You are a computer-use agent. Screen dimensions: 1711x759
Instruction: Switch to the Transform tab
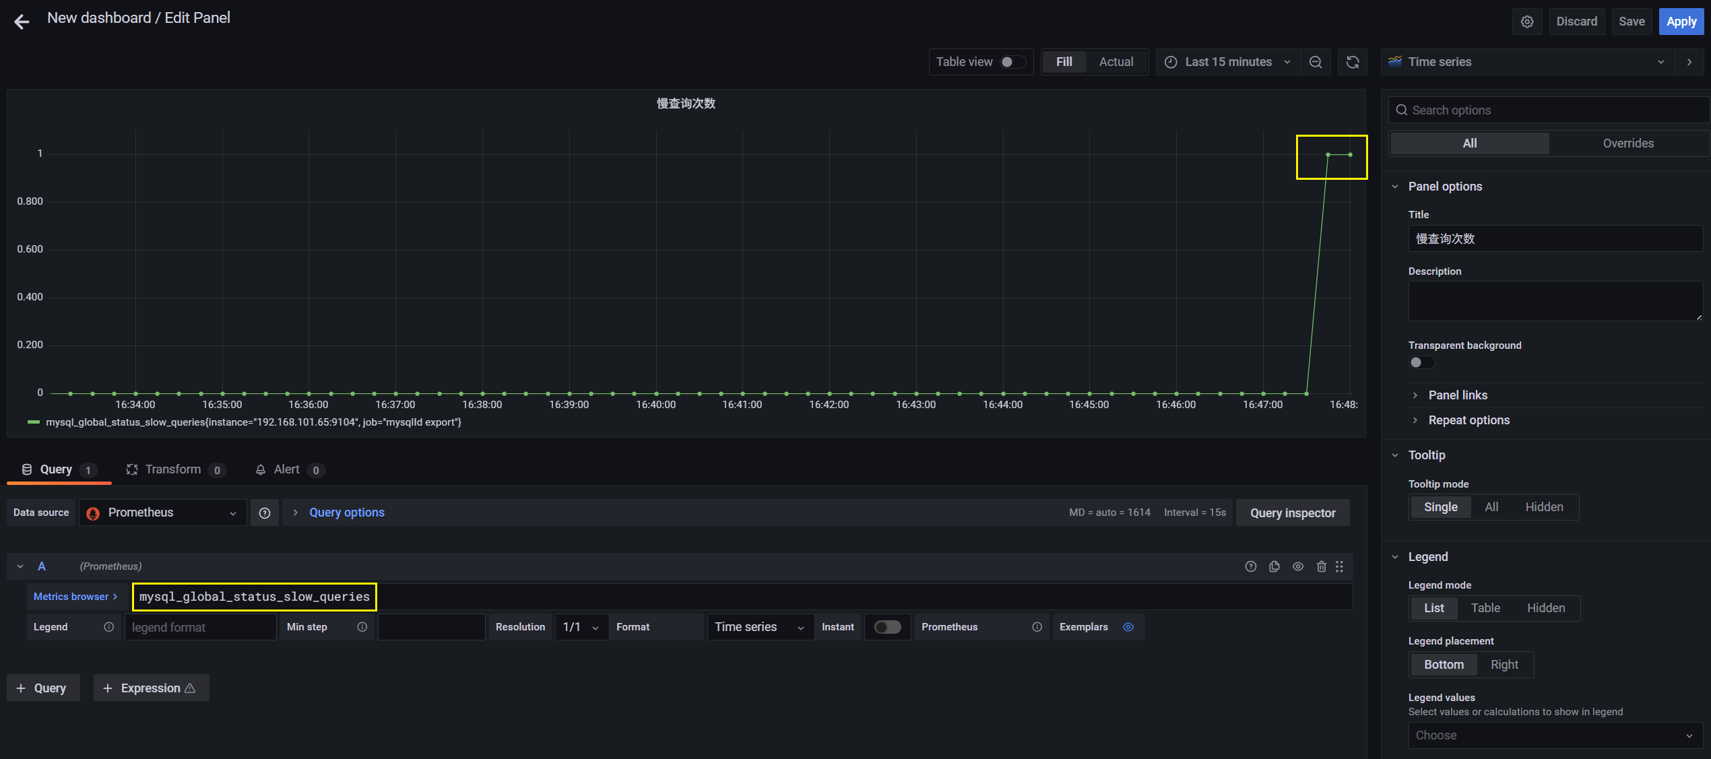tap(173, 469)
